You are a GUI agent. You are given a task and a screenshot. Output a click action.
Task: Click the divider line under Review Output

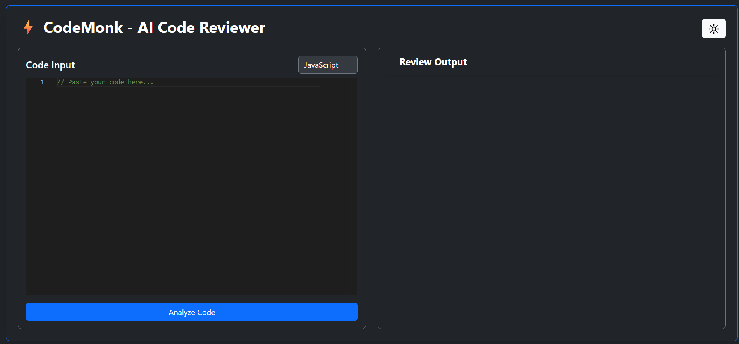tap(551, 75)
